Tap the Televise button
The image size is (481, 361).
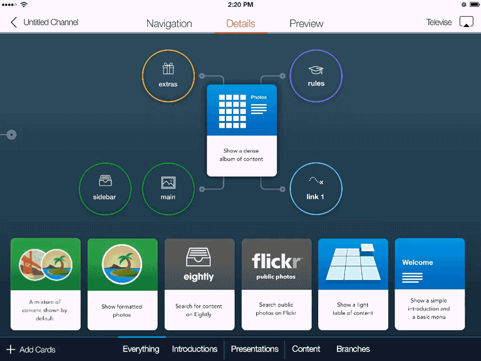(x=439, y=22)
